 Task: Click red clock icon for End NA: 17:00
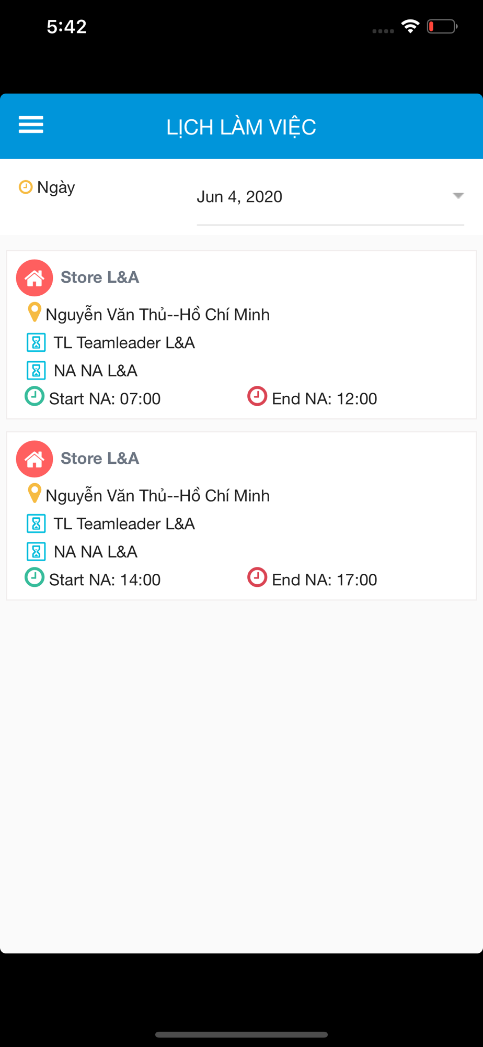point(257,577)
